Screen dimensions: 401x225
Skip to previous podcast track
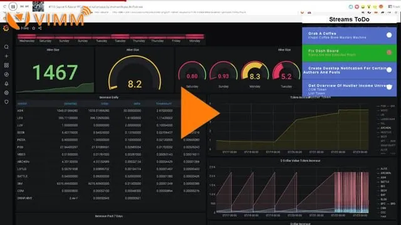click(22, 6)
